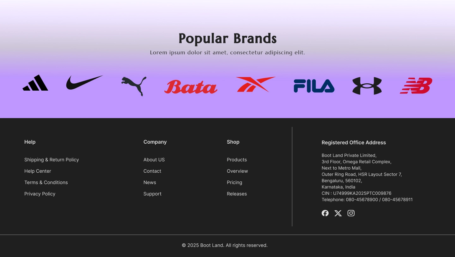Image resolution: width=455 pixels, height=257 pixels.
Task: Click the Adidas brand logo
Action: tap(35, 83)
